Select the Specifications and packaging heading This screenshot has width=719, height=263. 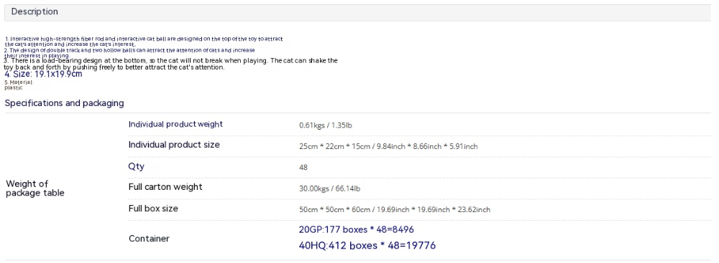pyautogui.click(x=64, y=103)
